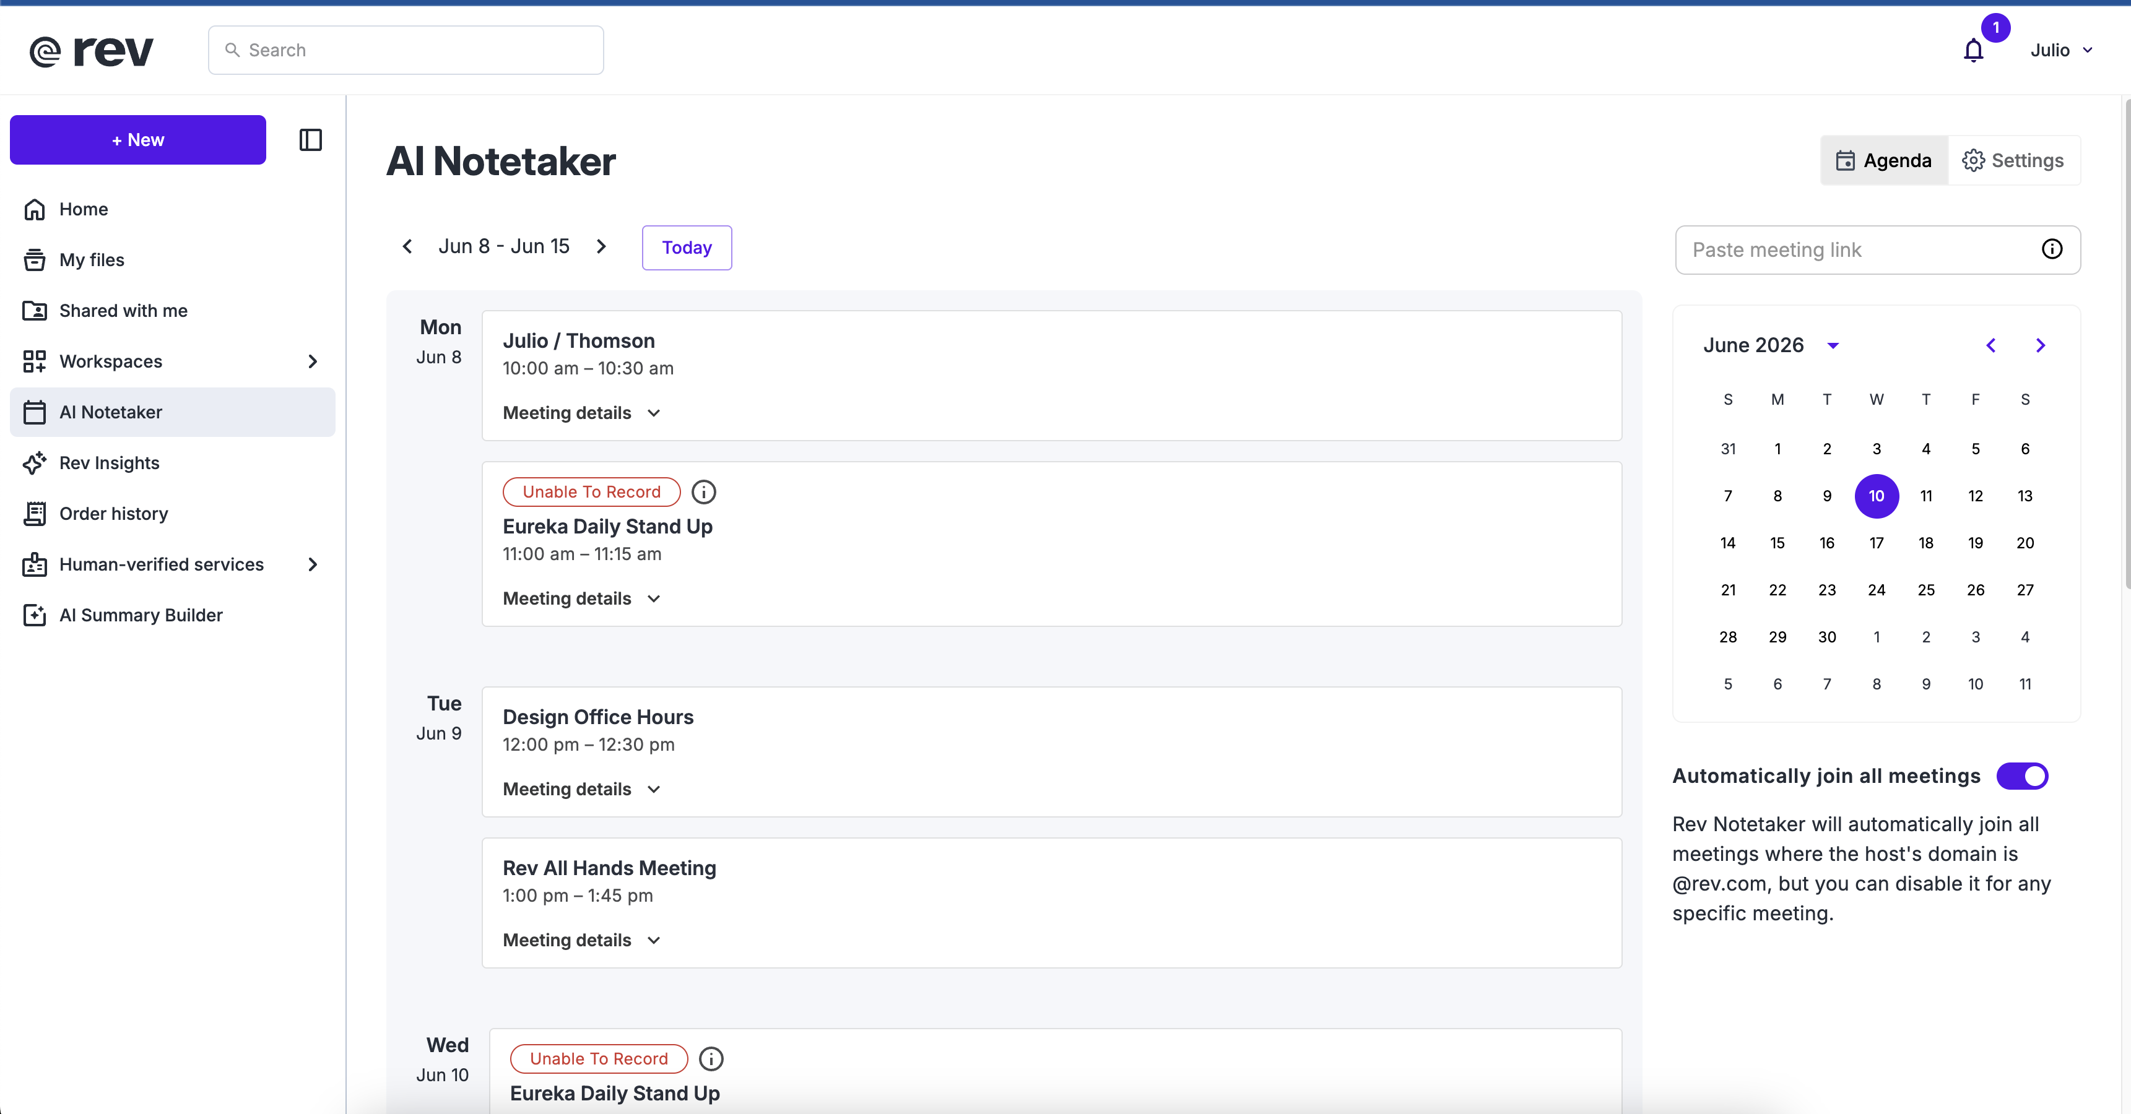Select June 10 in the mini calendar
The image size is (2131, 1114).
(1876, 496)
